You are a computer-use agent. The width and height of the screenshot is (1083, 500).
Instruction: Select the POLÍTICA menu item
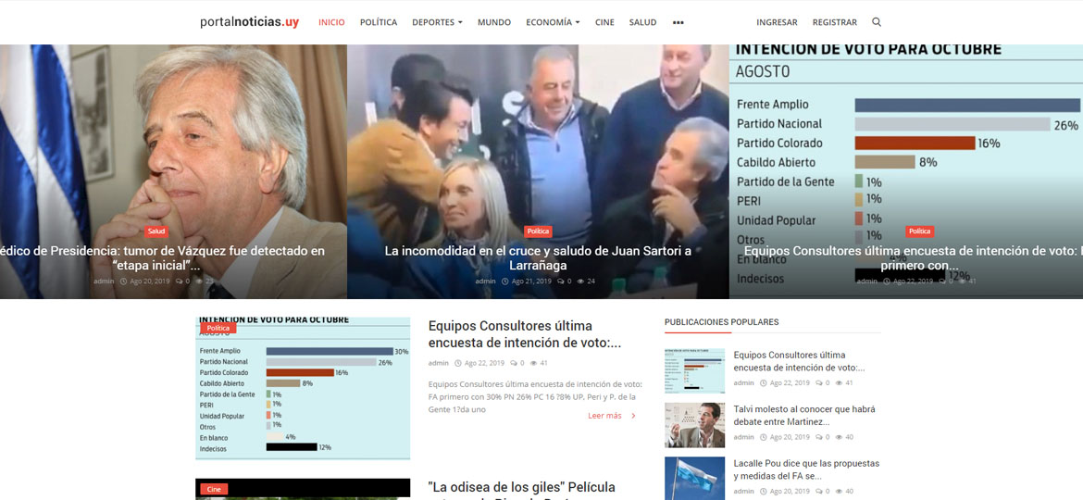(x=378, y=22)
